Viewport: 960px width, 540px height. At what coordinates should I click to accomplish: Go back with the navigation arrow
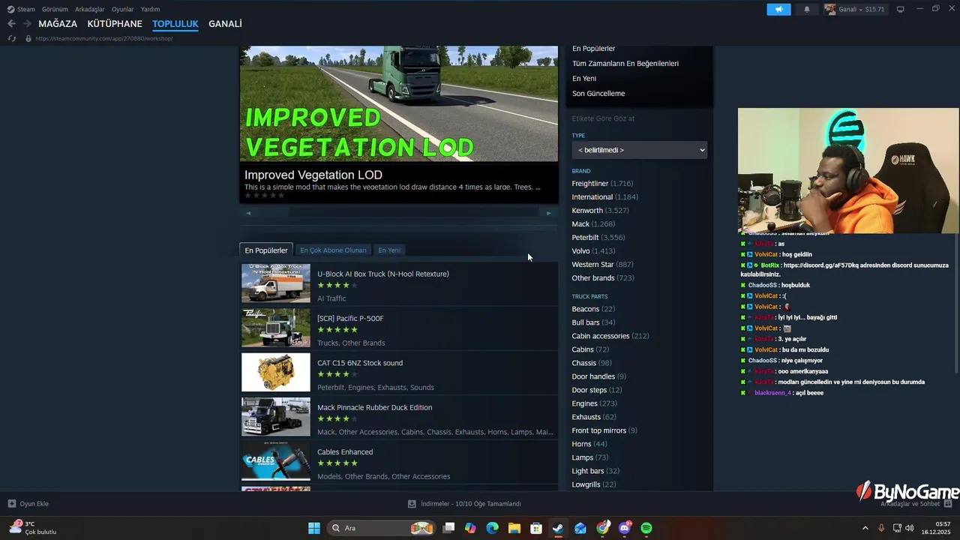[11, 24]
